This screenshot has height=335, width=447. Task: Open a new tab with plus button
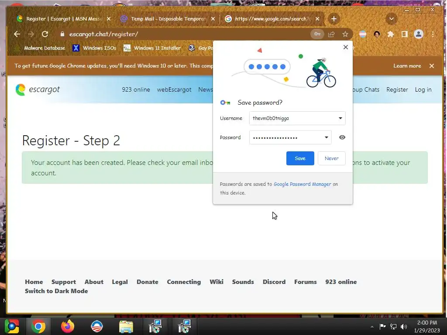click(x=334, y=19)
